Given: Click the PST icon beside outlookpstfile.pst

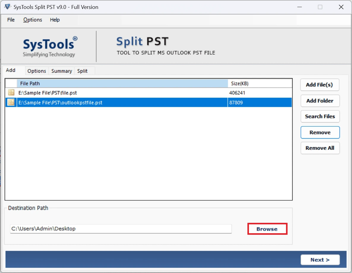Looking at the screenshot, I should [x=11, y=102].
